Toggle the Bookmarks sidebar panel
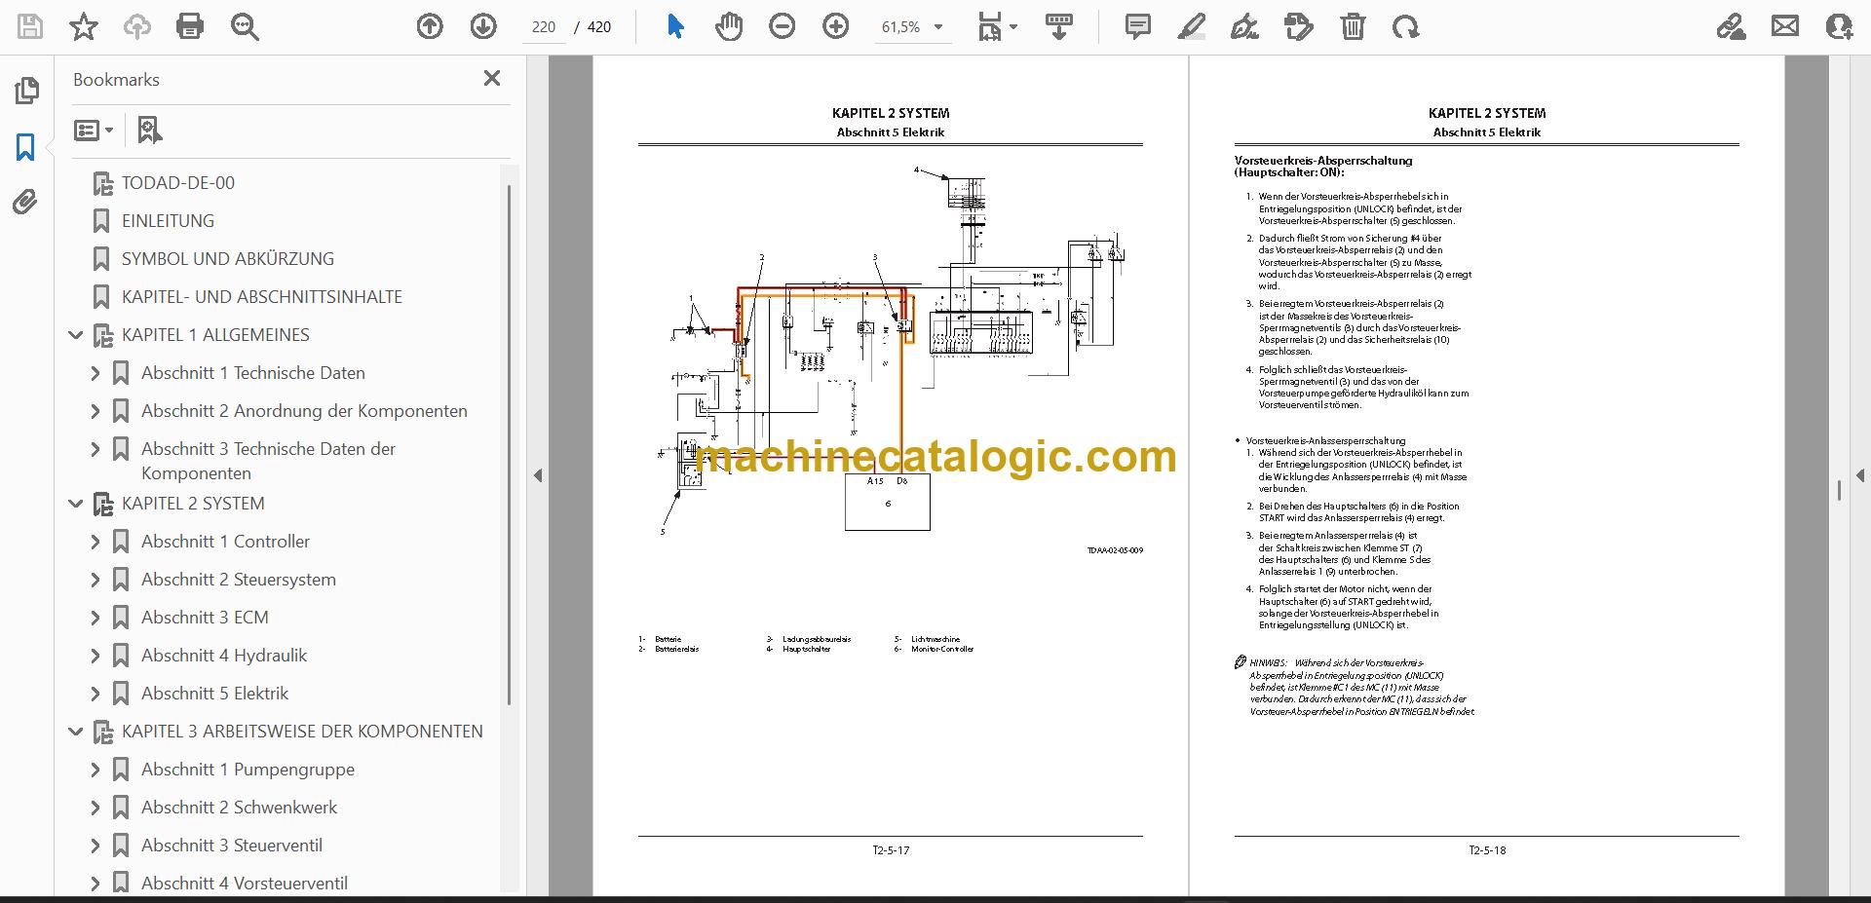The width and height of the screenshot is (1871, 903). (25, 147)
